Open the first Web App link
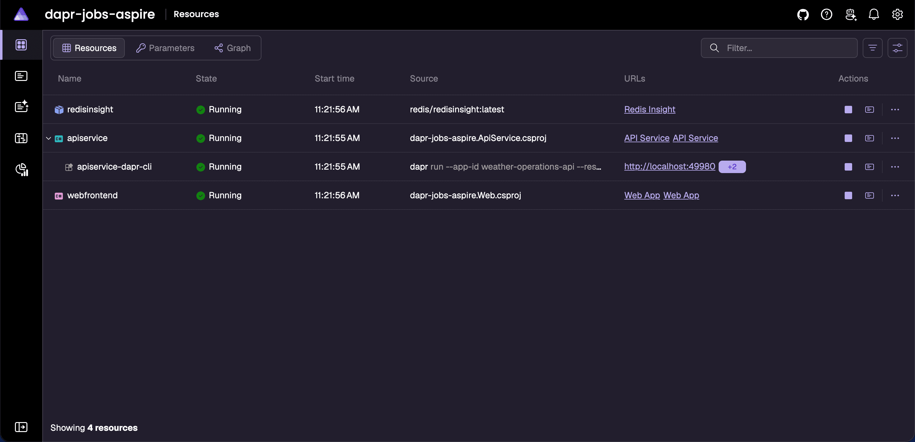 click(x=642, y=195)
